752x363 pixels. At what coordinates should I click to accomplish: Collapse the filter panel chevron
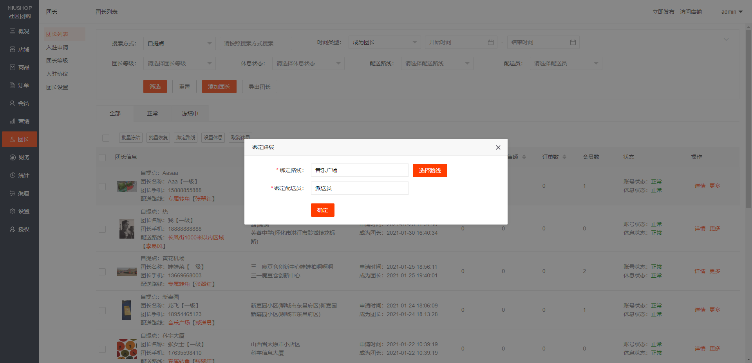pos(726,39)
